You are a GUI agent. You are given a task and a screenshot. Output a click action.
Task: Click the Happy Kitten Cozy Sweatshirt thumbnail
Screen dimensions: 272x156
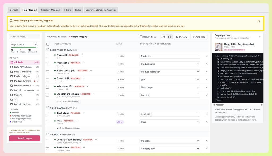(219, 47)
